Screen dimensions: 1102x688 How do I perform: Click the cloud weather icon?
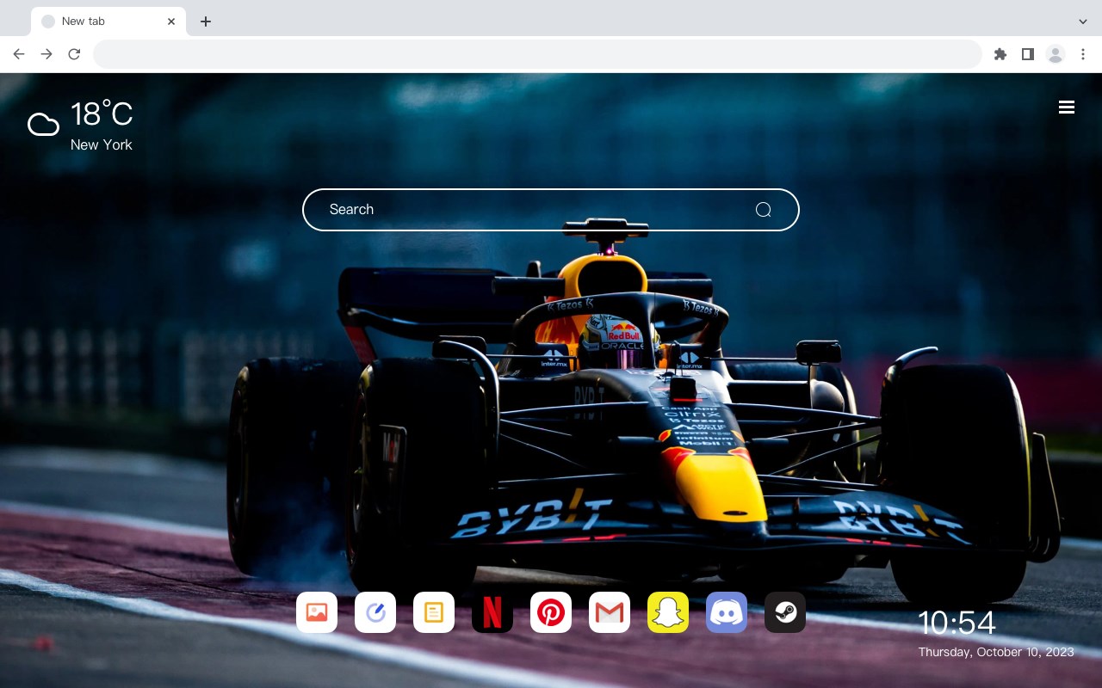coord(43,126)
